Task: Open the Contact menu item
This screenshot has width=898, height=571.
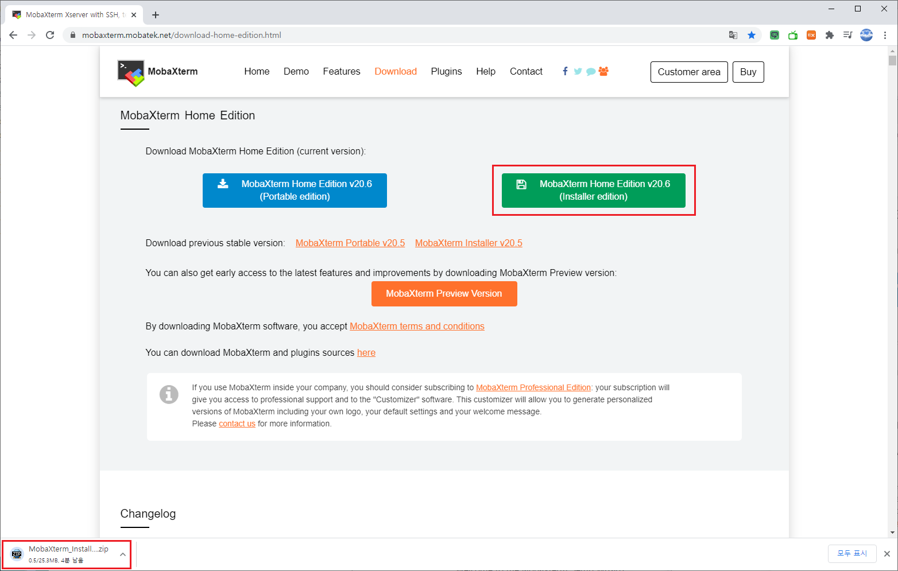Action: [526, 71]
